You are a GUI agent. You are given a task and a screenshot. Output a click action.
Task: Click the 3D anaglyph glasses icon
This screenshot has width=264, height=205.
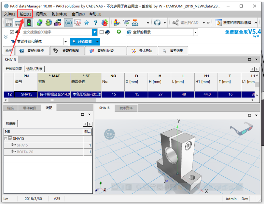click(241, 129)
